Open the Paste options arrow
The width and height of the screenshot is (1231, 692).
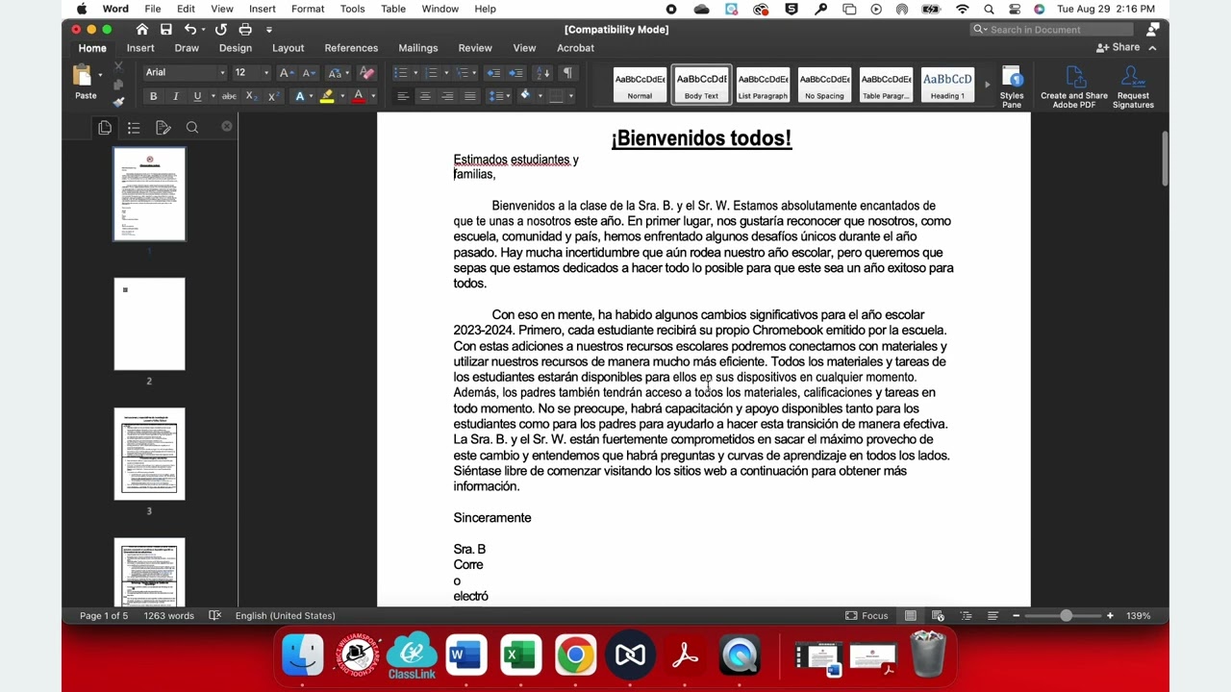click(100, 75)
